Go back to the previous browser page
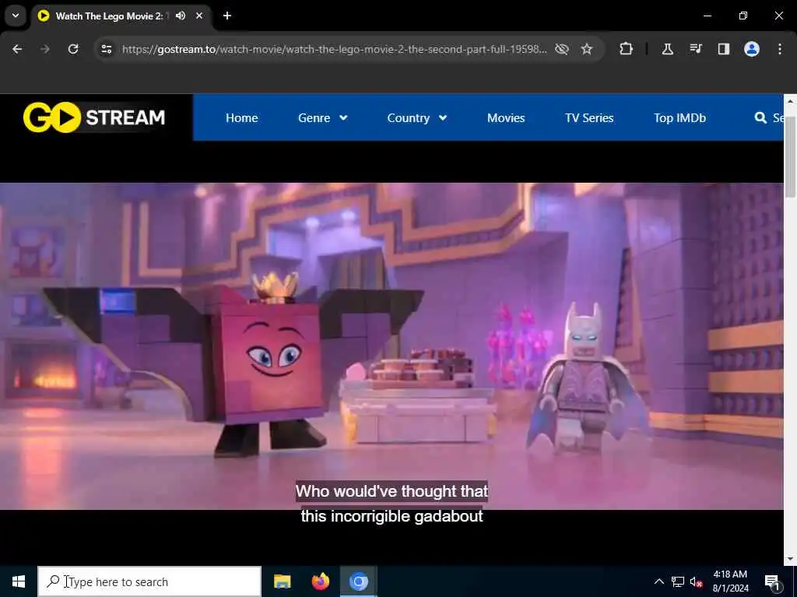Viewport: 797px width, 597px height. [x=17, y=49]
